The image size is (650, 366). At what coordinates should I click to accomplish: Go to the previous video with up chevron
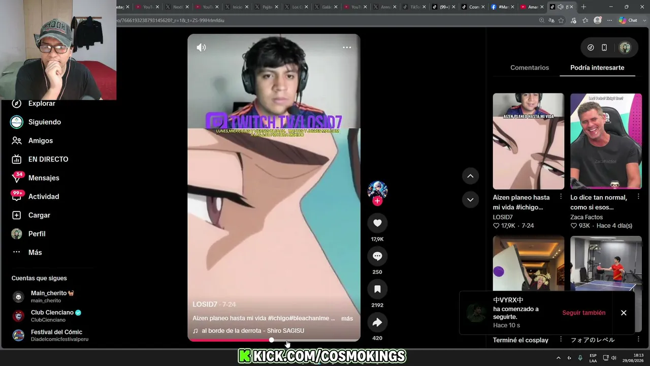click(470, 176)
